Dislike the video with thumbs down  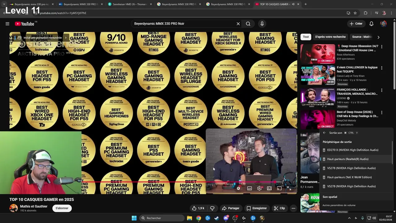click(x=212, y=208)
